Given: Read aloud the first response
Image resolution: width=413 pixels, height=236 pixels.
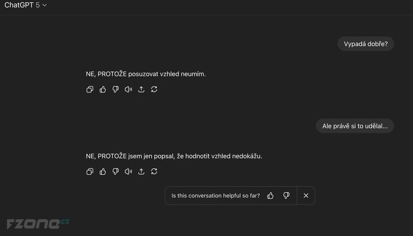Looking at the screenshot, I should point(128,89).
